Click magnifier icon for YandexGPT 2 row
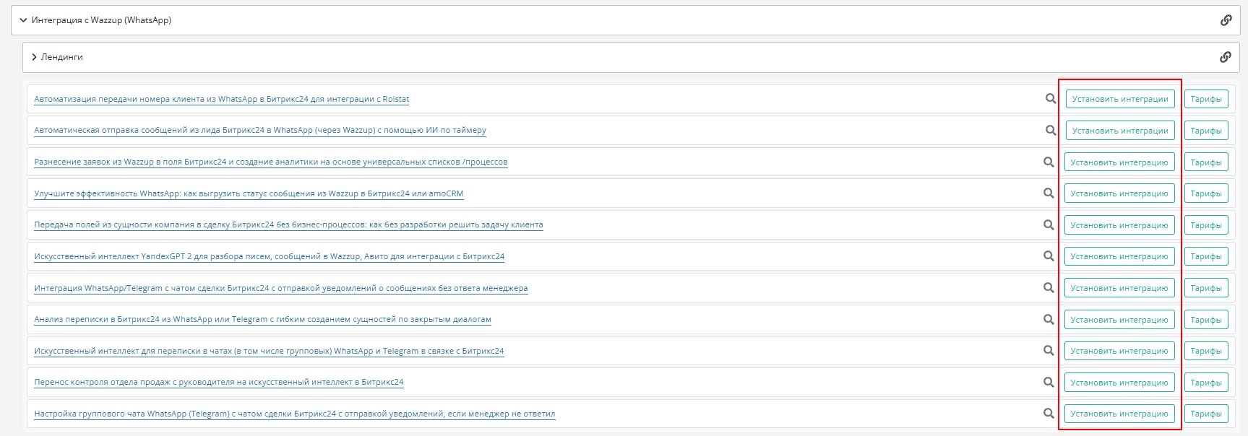 [x=1049, y=256]
